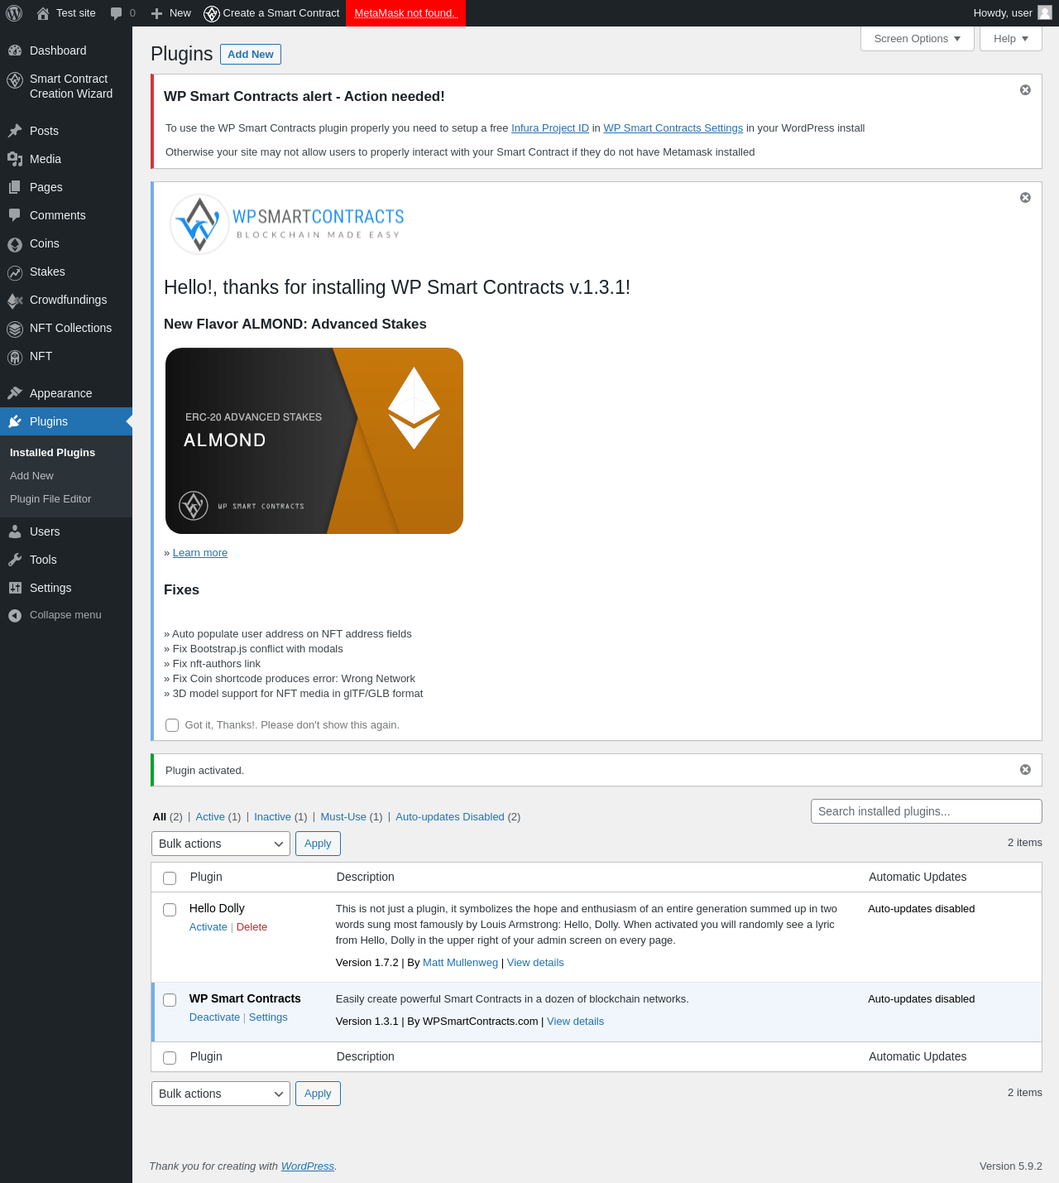Click the plus New content icon

[156, 13]
